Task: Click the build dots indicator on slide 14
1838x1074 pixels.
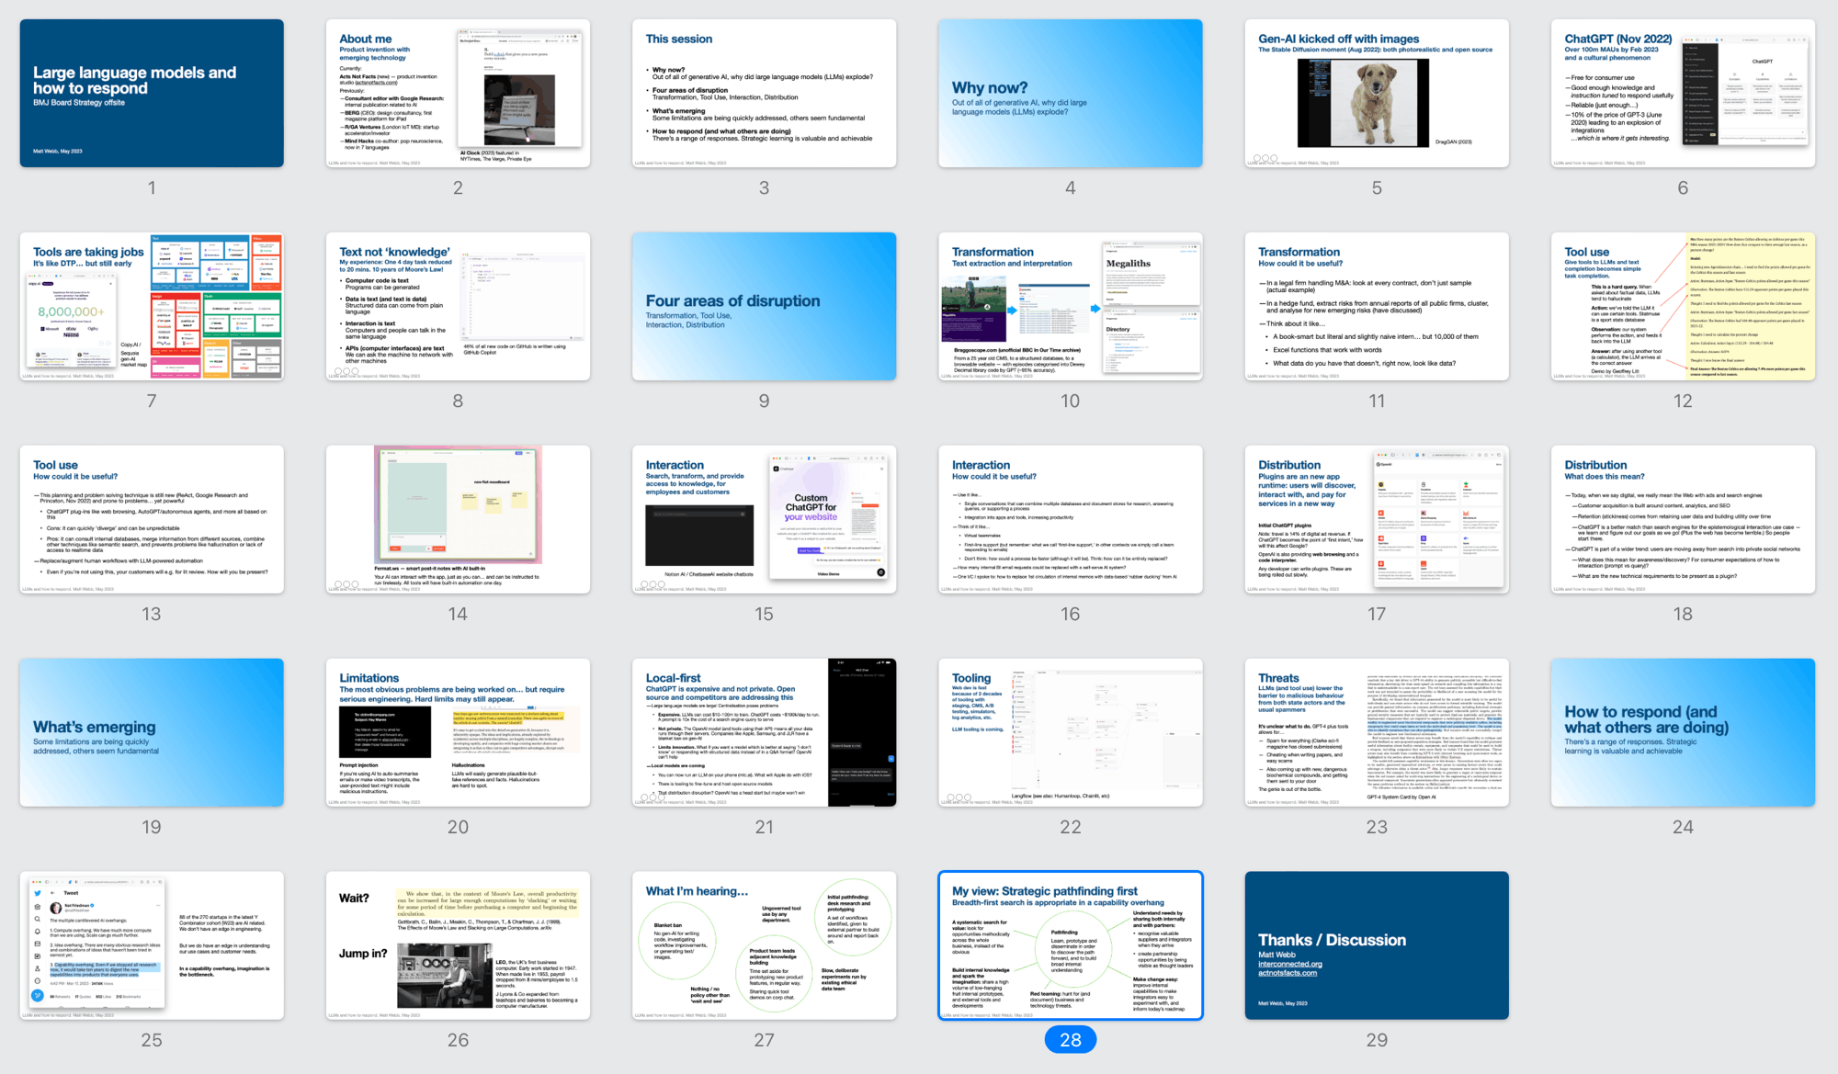Action: (x=346, y=584)
